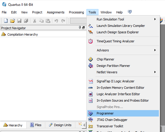165x132 pixels.
Task: Switch to the Hierarchy tab
Action: click(x=13, y=125)
